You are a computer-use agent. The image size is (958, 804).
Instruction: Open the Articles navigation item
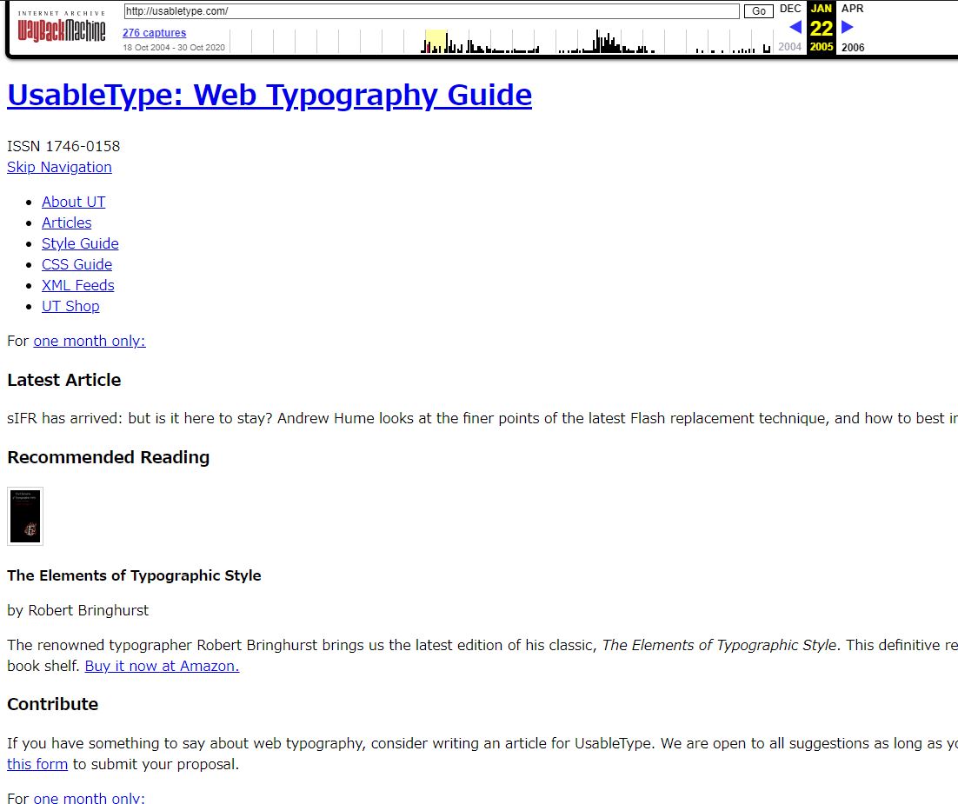(67, 223)
